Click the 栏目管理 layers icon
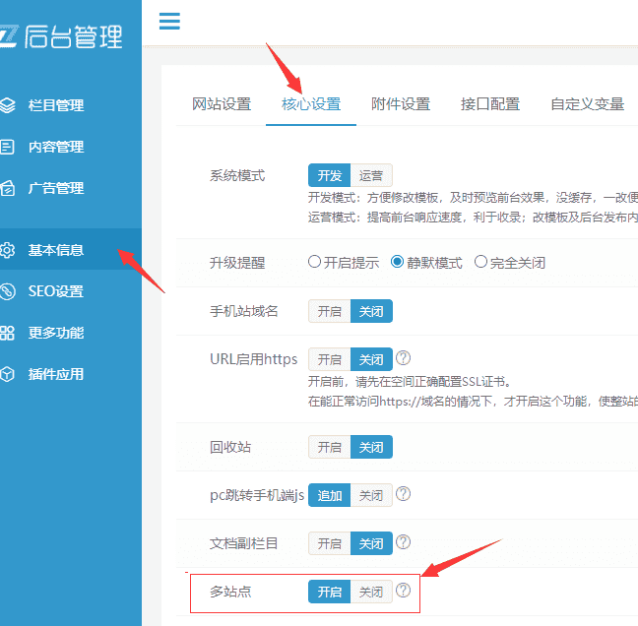Screen dimensions: 638x626 [7, 105]
